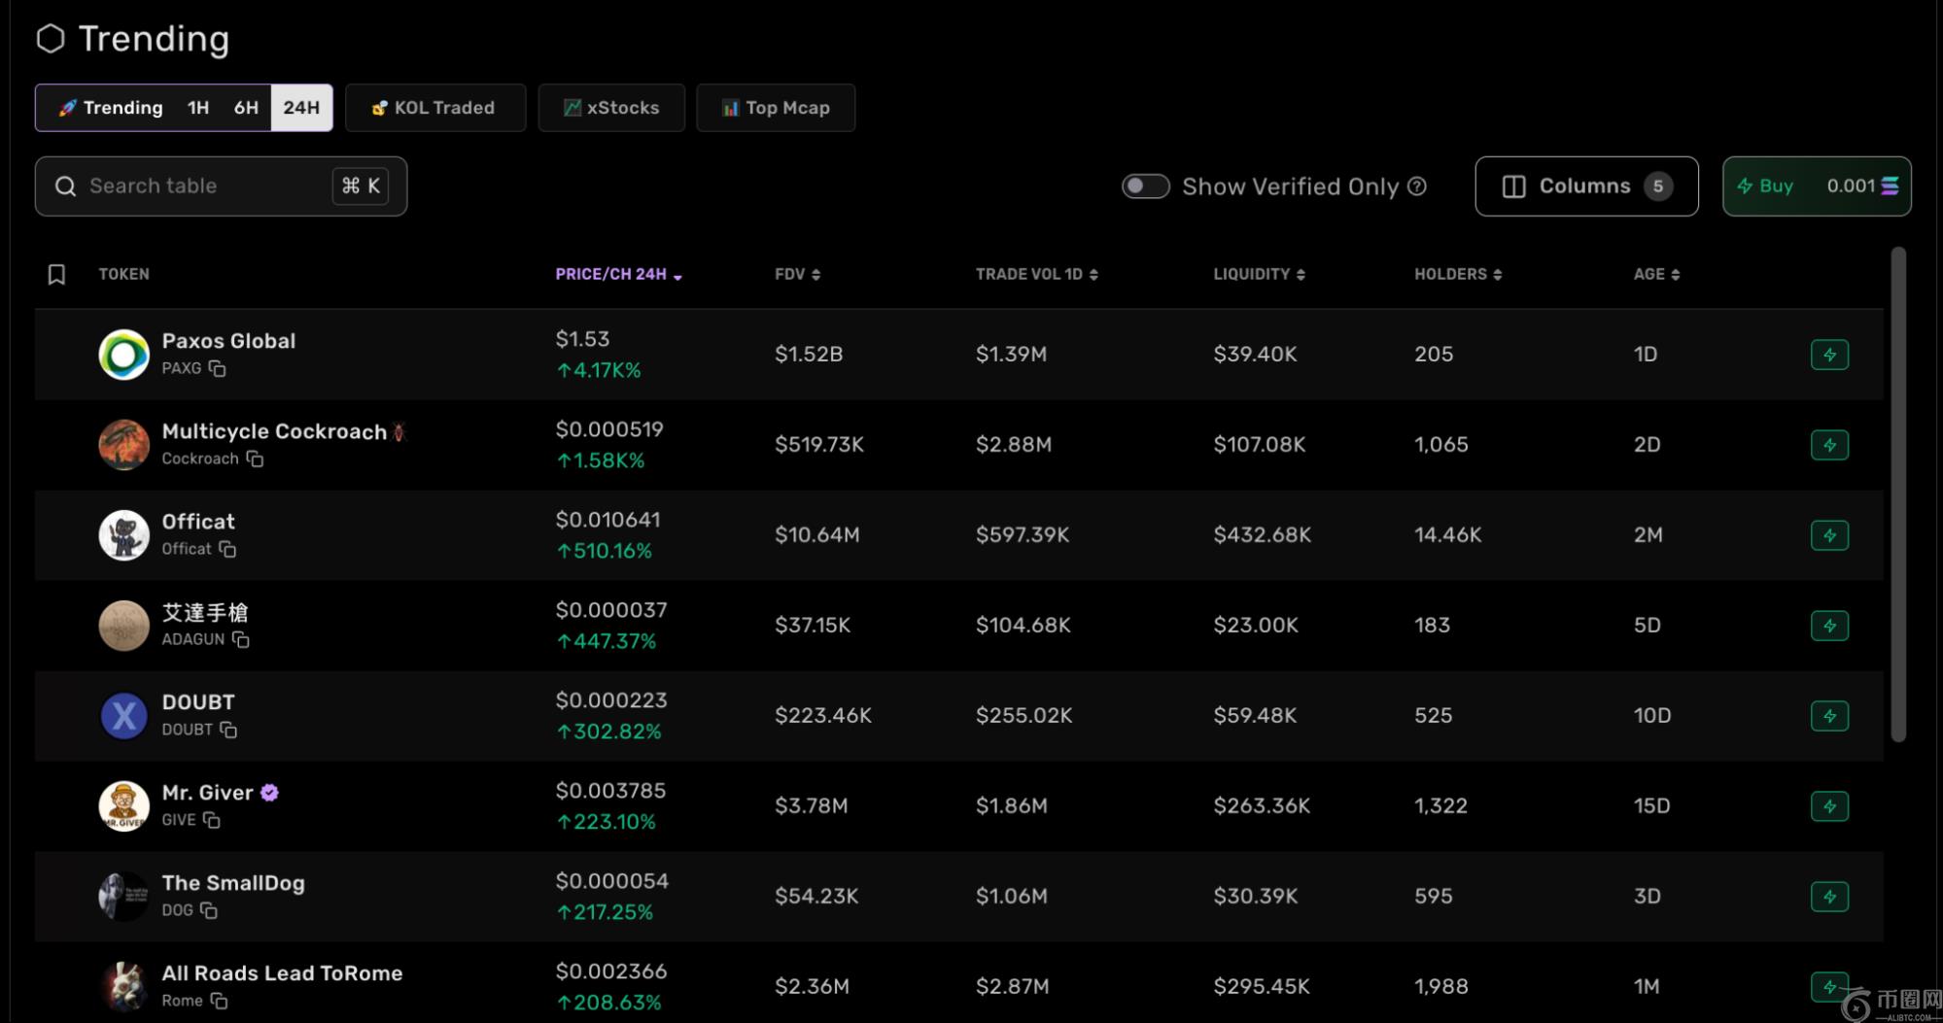Click the help icon beside Show Verified Only
Image resolution: width=1943 pixels, height=1023 pixels.
[1417, 186]
